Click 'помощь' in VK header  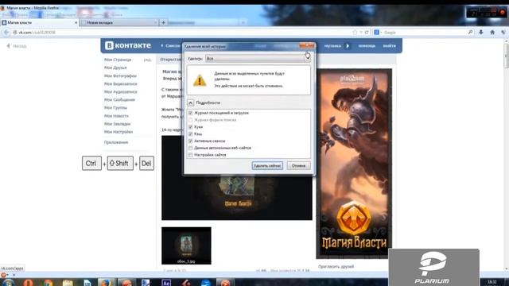(367, 46)
